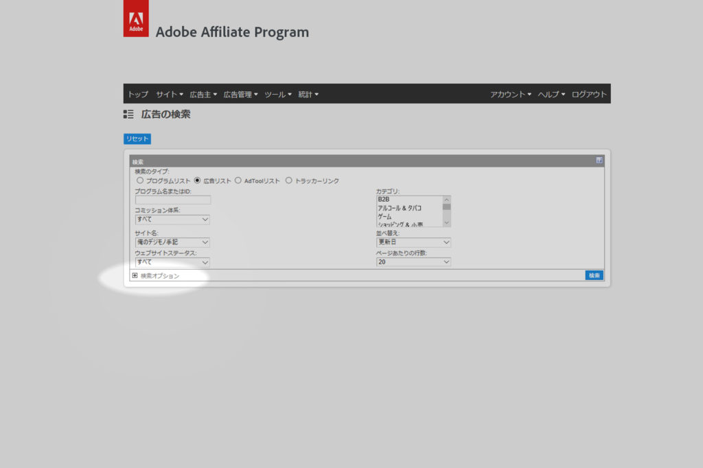This screenshot has width=703, height=468.
Task: Open the 広告主 menu
Action: click(x=203, y=94)
